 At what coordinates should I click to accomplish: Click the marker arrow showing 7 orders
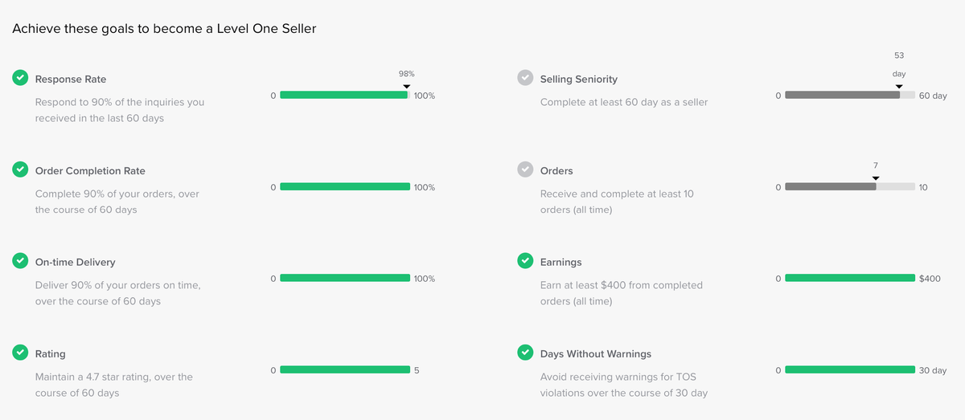876,177
